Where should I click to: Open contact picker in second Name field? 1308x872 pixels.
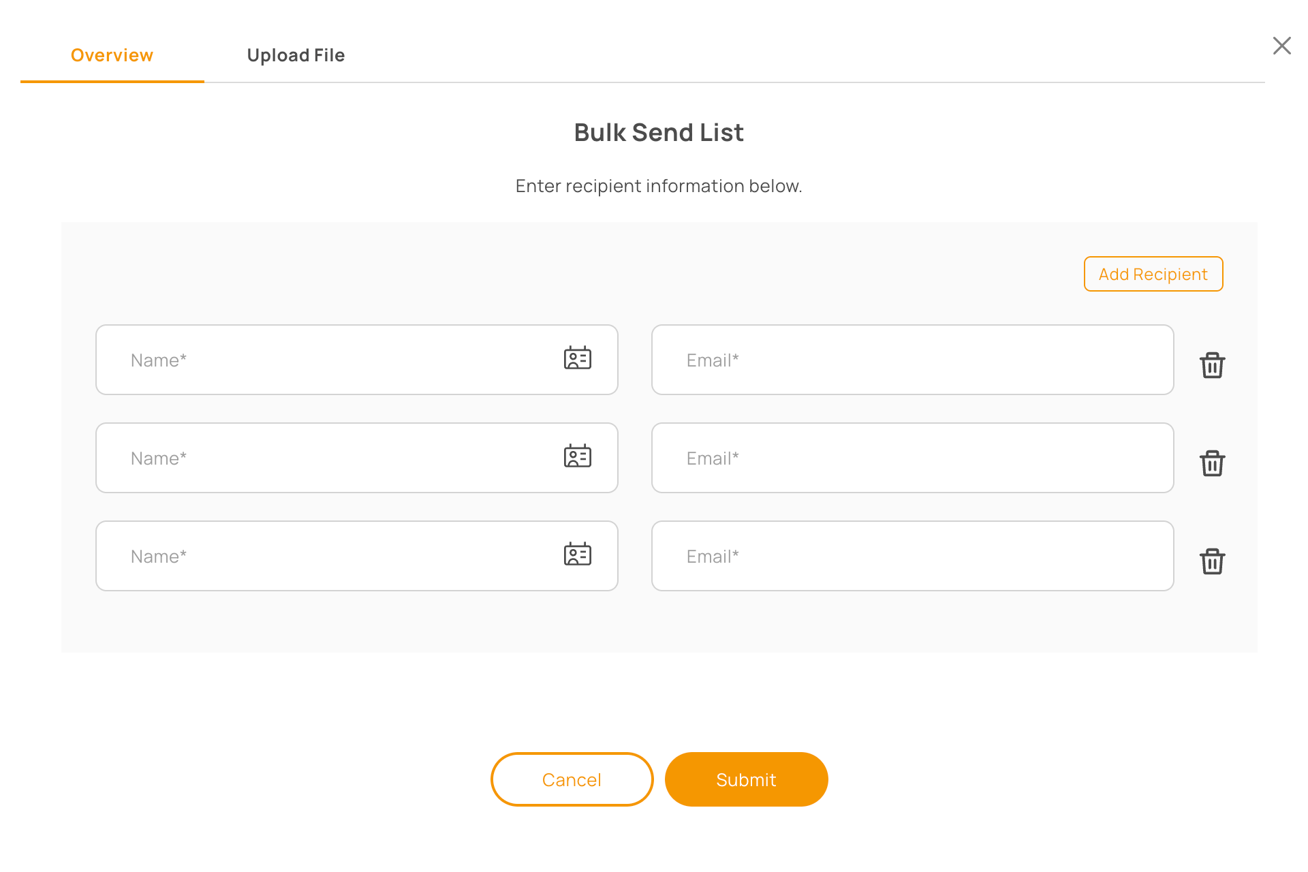[x=577, y=456]
